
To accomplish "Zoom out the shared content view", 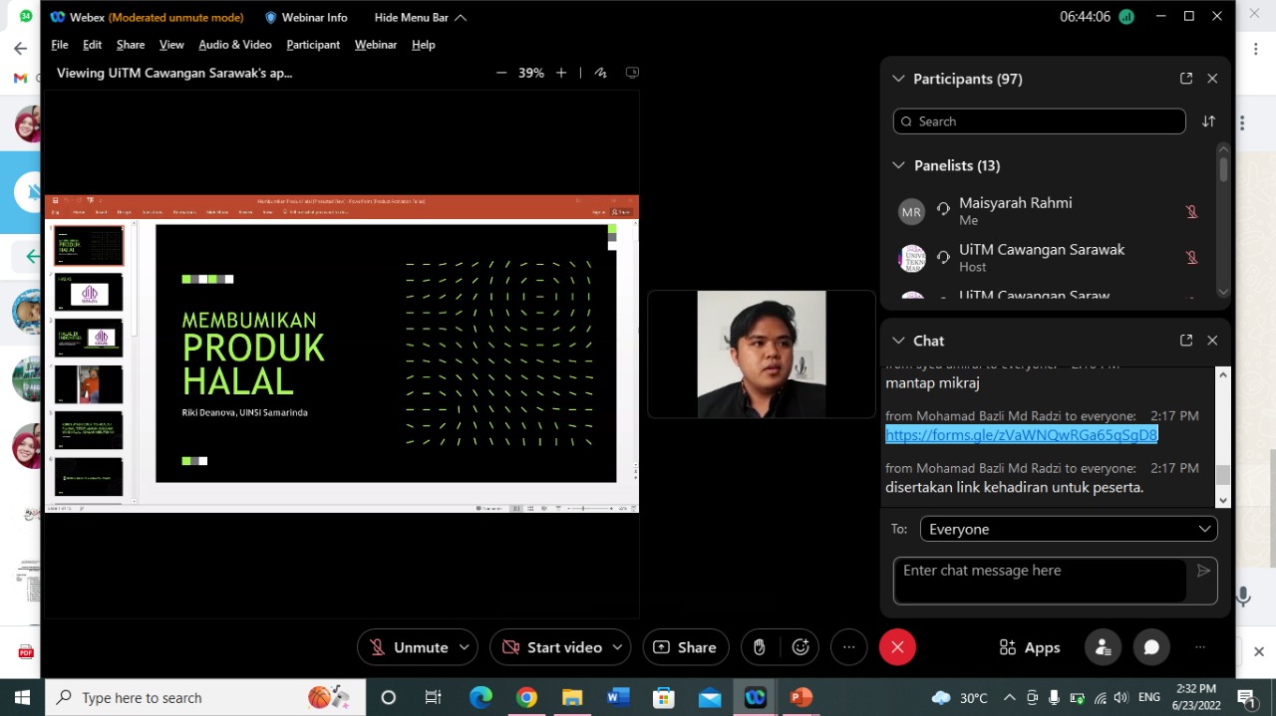I will pyautogui.click(x=501, y=73).
